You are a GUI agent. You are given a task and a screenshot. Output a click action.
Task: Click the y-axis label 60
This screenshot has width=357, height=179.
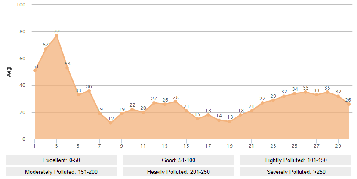[22, 59]
